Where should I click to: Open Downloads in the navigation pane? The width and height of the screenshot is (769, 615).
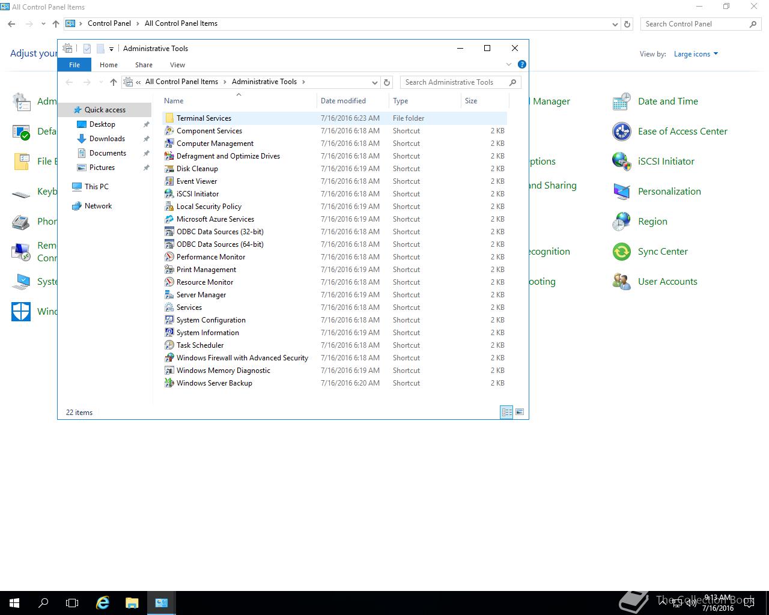click(107, 139)
